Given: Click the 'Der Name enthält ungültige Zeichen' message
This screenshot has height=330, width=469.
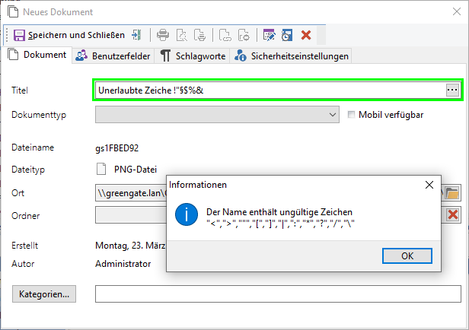Looking at the screenshot, I should (x=279, y=212).
